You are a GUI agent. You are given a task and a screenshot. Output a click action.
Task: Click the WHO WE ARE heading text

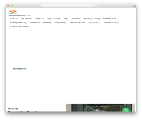click(13, 109)
